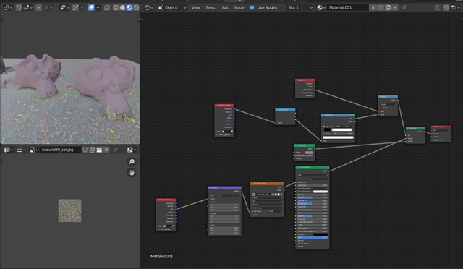This screenshot has height=269, width=463.
Task: Pin the image in image editor
Action: pos(115,150)
